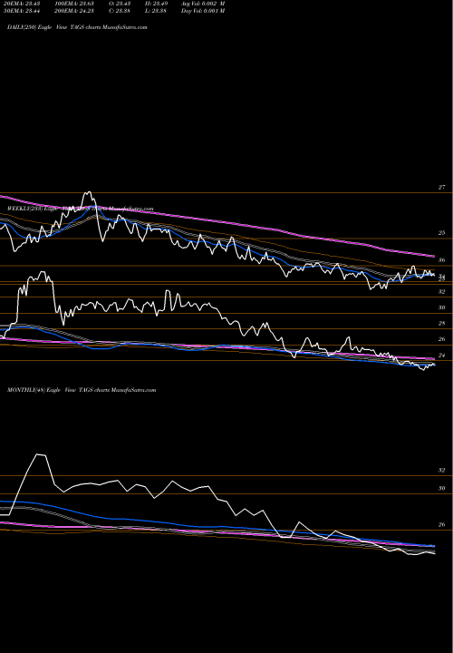453x653 pixels.
Task: Click the 50EMA value text
Action: (21, 11)
